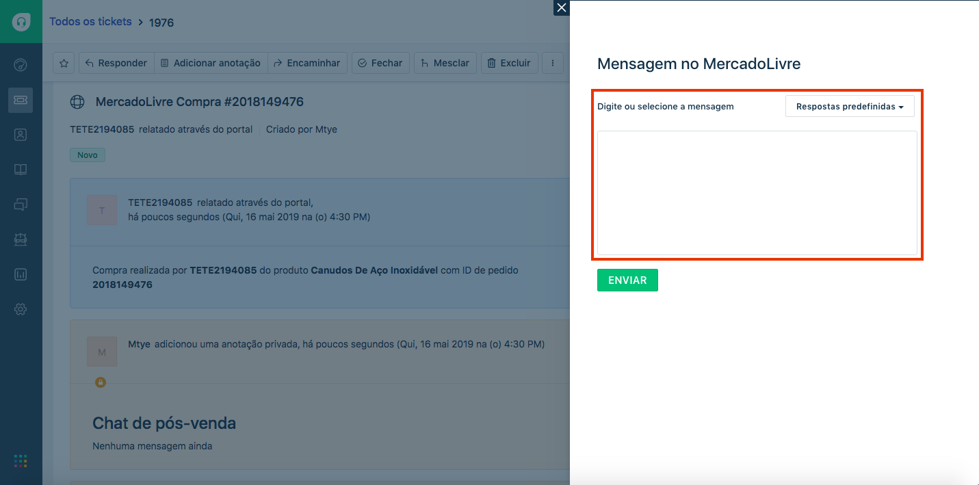Screen dimensions: 979x485
Task: Click the Novo status tag
Action: coord(88,155)
